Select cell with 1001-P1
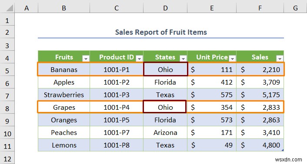The height and width of the screenshot is (164, 307). tap(117, 69)
